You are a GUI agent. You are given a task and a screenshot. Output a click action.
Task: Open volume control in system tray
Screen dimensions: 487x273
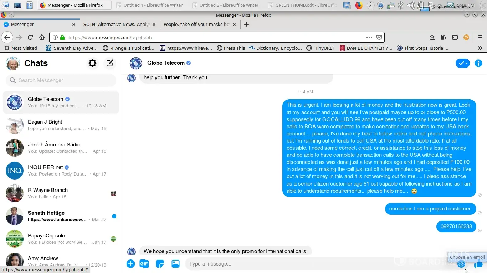pyautogui.click(x=411, y=5)
